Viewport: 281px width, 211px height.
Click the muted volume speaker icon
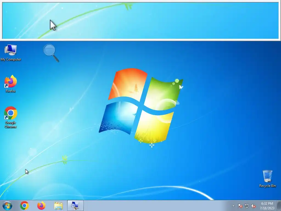coord(253,206)
